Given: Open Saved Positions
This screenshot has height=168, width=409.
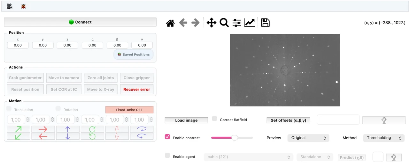Looking at the screenshot, I should pyautogui.click(x=134, y=55).
